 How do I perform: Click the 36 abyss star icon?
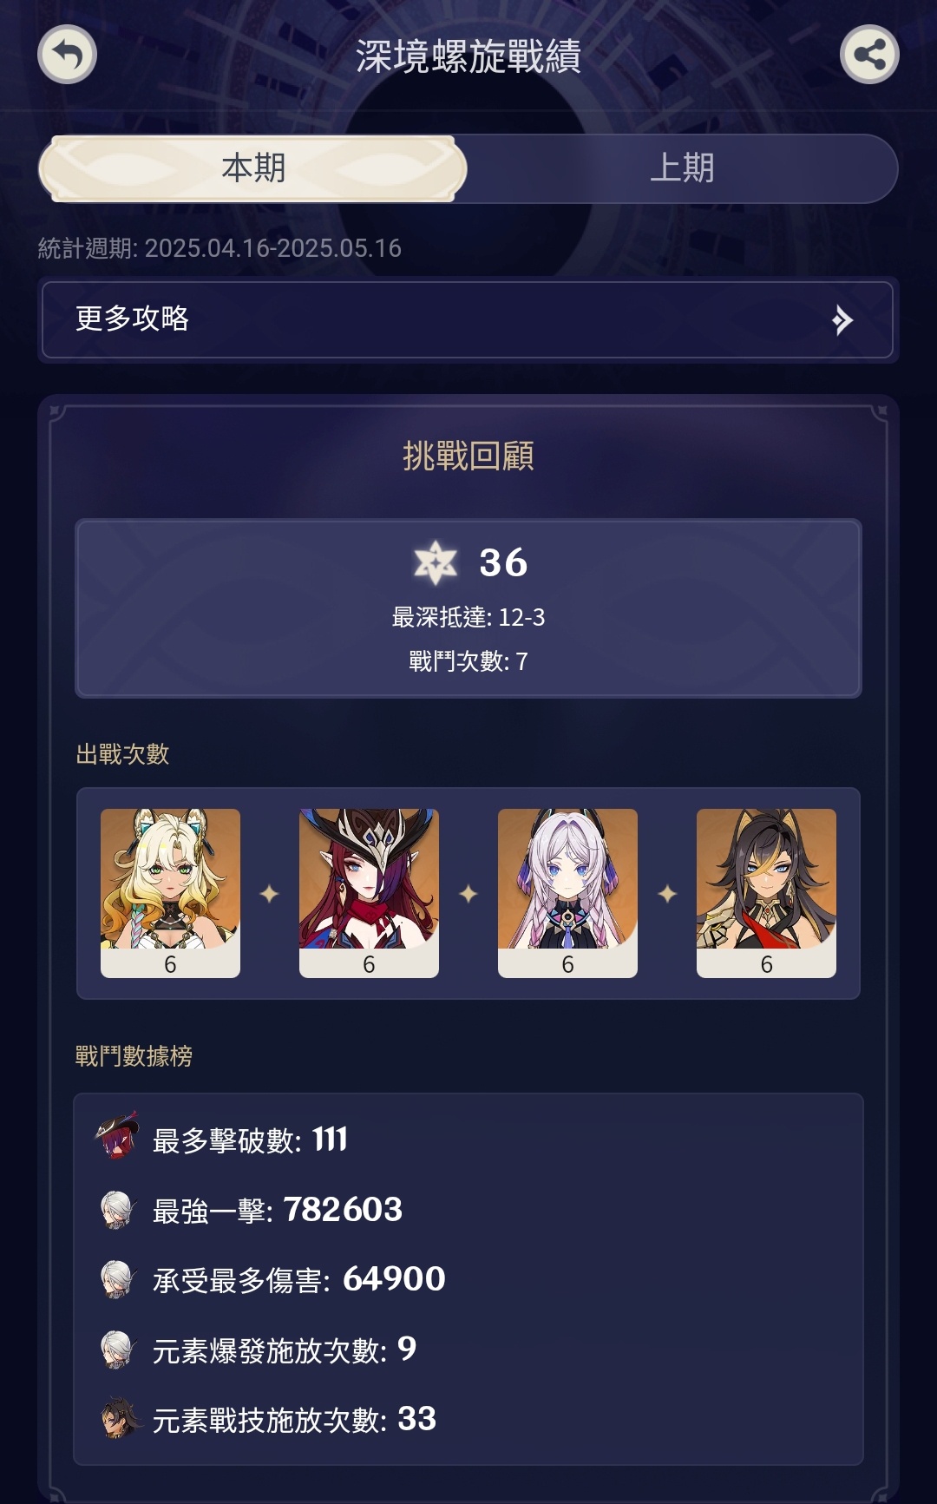pos(436,562)
